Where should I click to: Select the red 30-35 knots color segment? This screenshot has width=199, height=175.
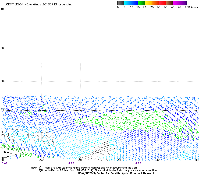coord(162,3)
